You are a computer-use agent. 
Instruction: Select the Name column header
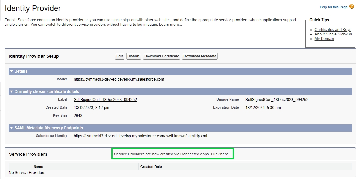38,167
